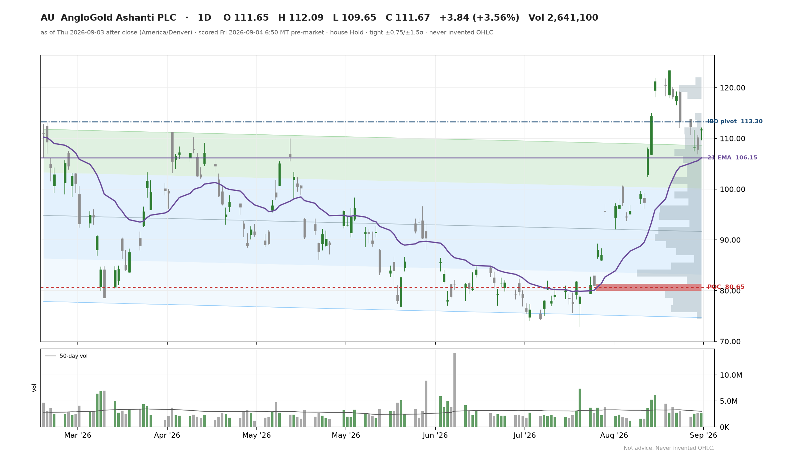812x459 pixels.
Task: Click the '5.0M' volume axis label
Action: point(729,401)
